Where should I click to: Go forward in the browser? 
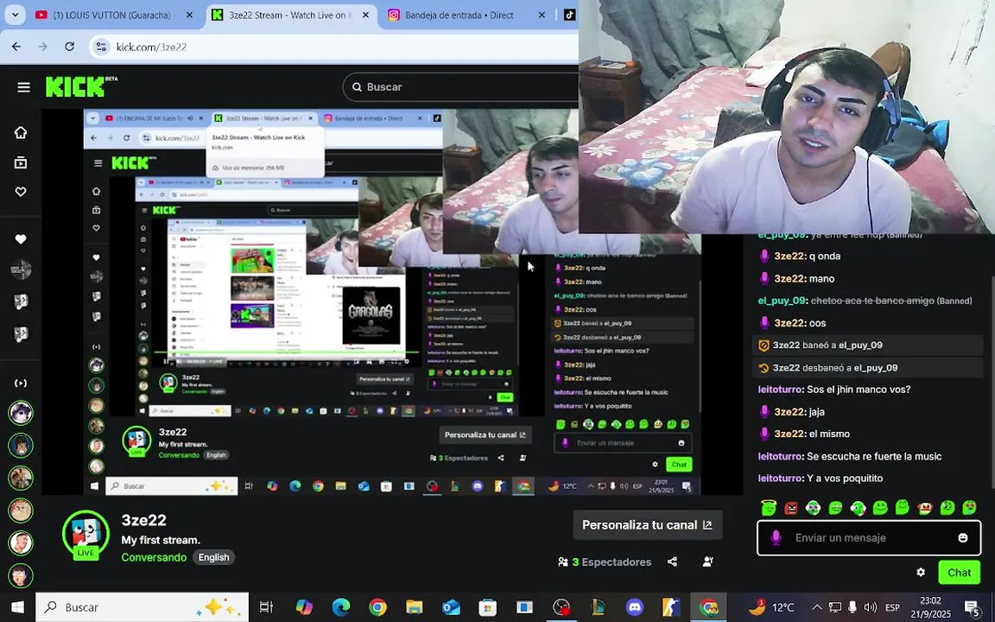pyautogui.click(x=42, y=47)
